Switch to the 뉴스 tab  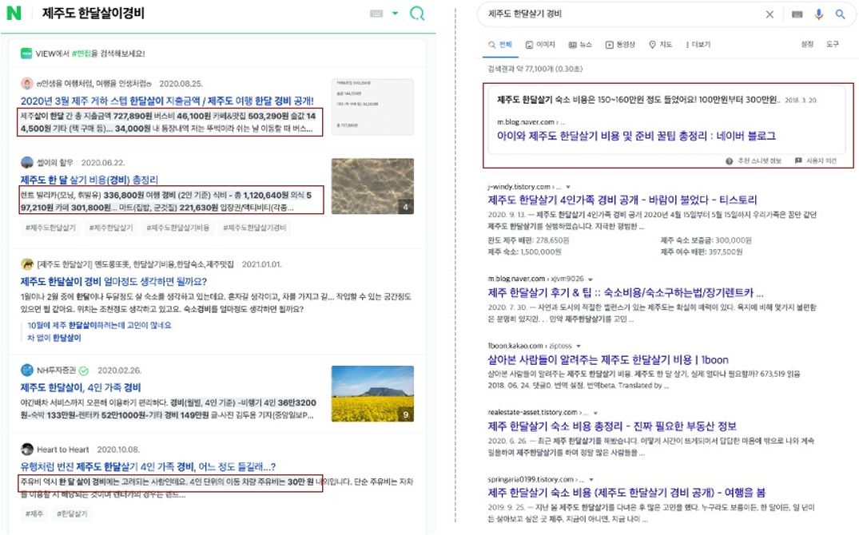[581, 45]
